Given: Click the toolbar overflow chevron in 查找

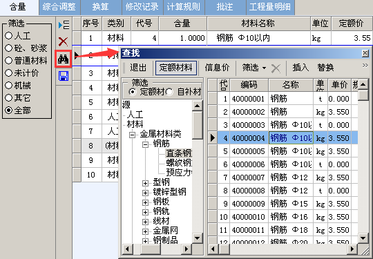Looking at the screenshot, I should (x=365, y=66).
